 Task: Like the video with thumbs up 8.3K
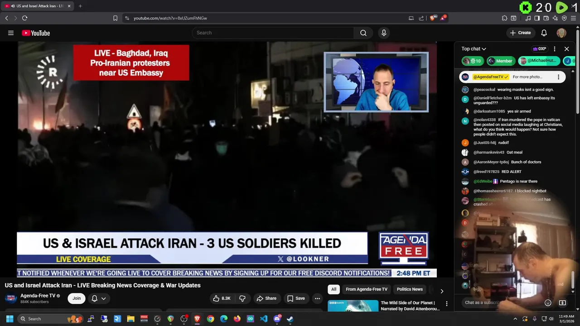point(222,298)
